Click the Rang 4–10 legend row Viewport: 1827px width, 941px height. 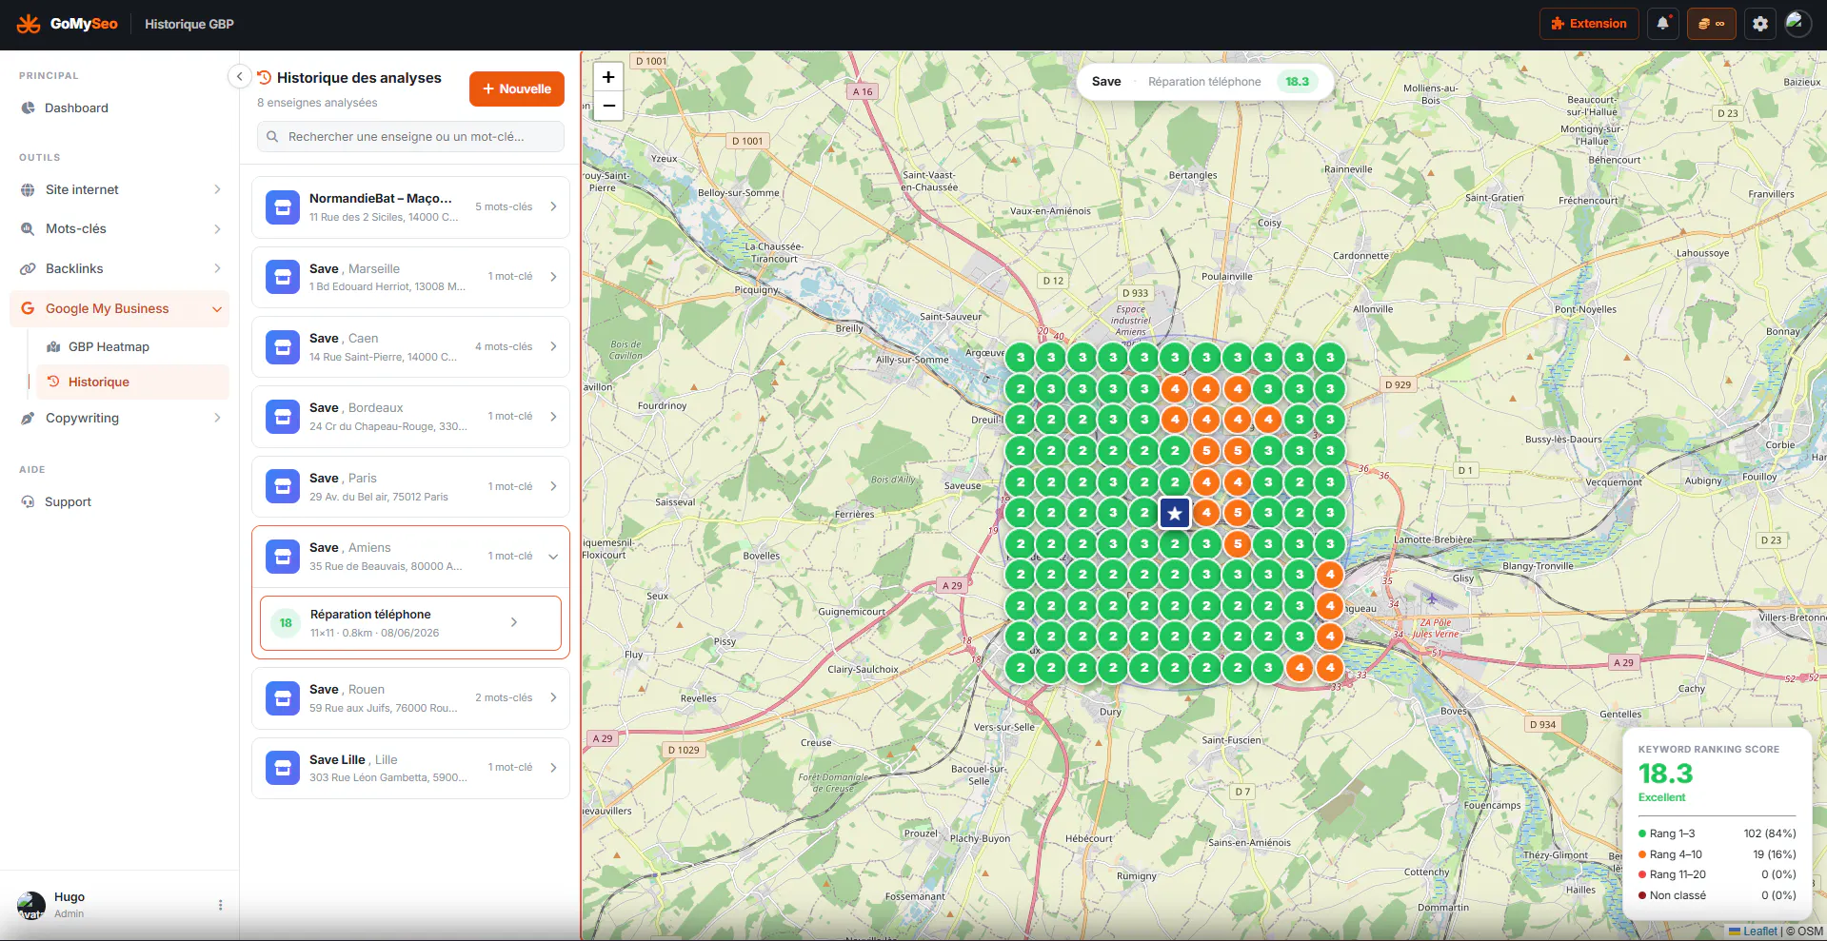[x=1717, y=854]
